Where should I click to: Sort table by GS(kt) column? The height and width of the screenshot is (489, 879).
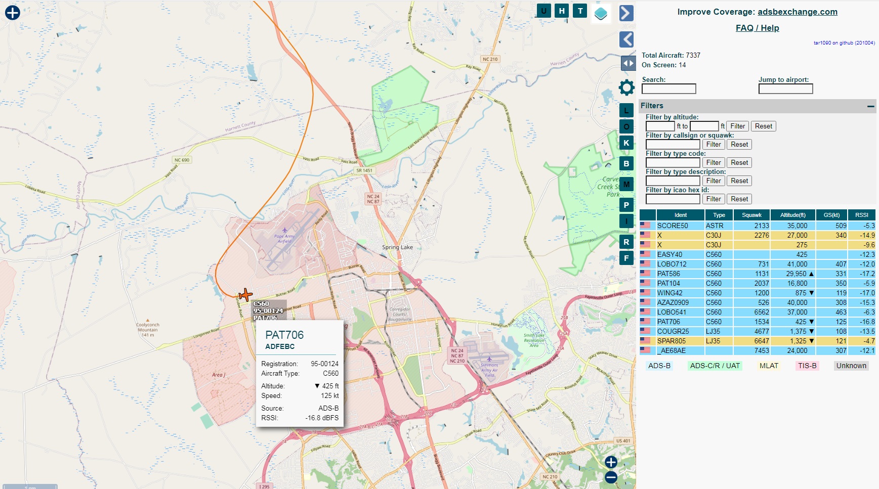click(x=831, y=215)
